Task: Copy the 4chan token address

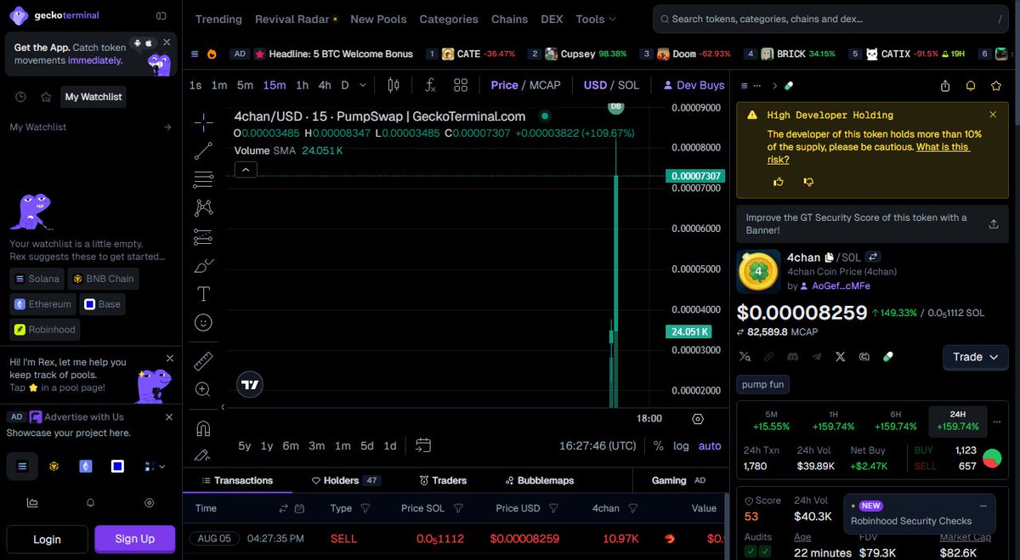Action: pos(830,257)
